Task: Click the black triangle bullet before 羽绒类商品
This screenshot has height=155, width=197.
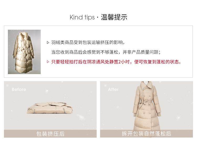Action: (48, 43)
